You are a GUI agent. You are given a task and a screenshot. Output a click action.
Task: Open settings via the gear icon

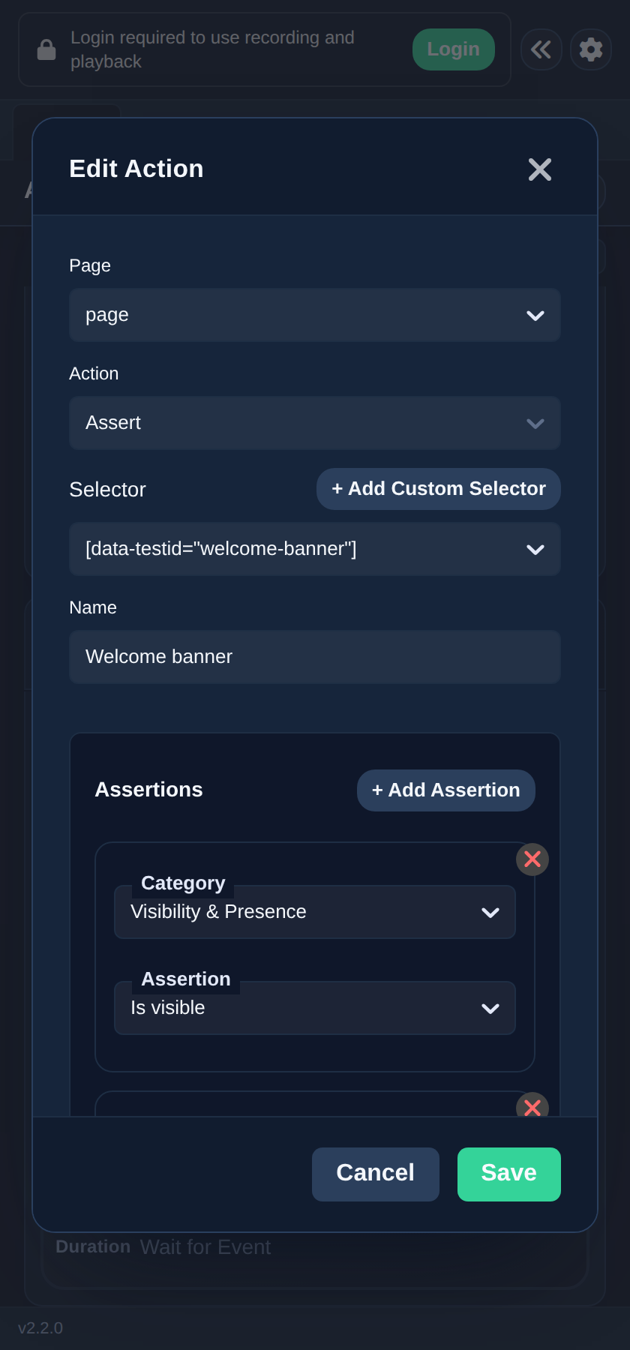[x=591, y=49]
